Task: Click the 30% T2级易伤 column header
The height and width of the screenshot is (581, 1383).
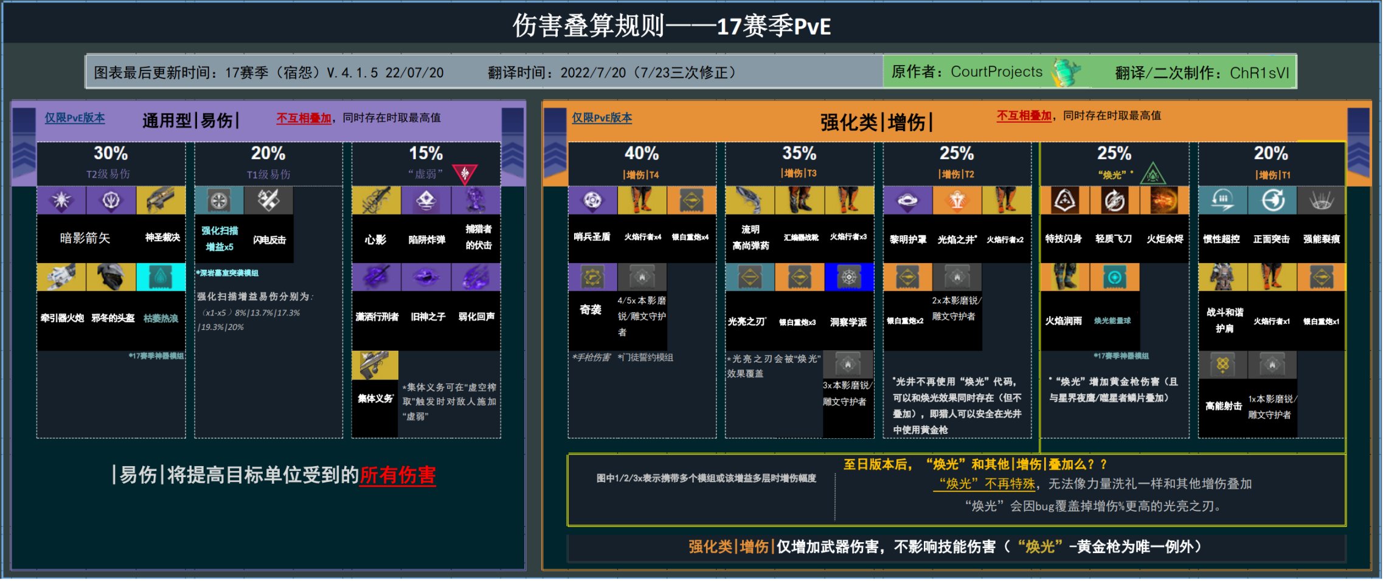Action: click(x=111, y=163)
